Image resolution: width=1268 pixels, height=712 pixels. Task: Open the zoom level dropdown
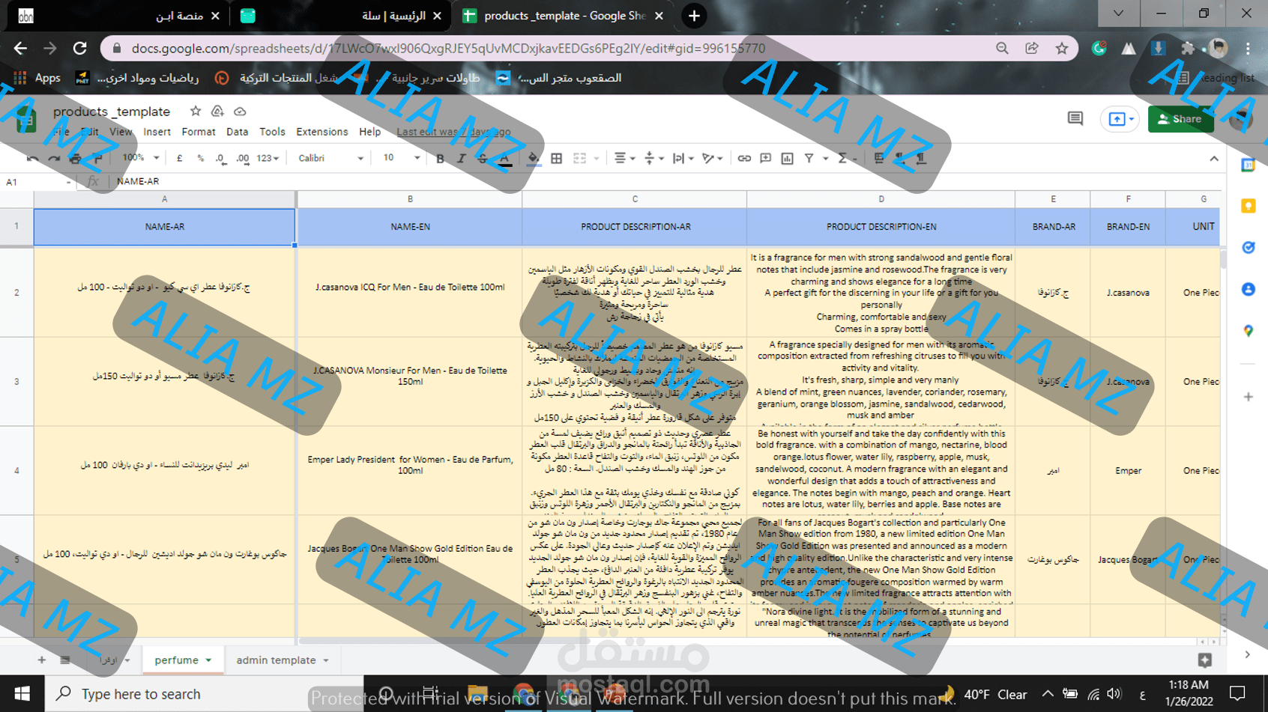[x=140, y=158]
